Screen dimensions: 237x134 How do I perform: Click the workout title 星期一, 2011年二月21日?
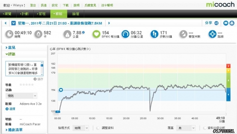pyautogui.click(x=60, y=23)
